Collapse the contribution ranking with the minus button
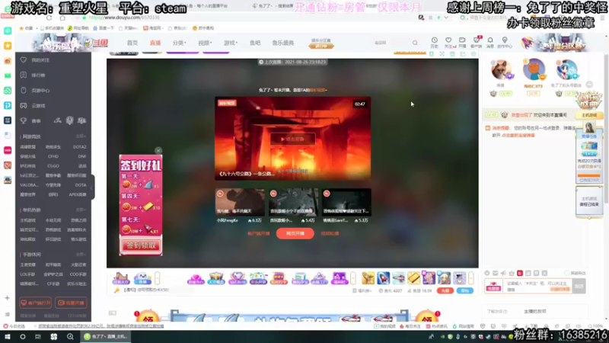This screenshot has height=343, width=609. click(x=589, y=85)
